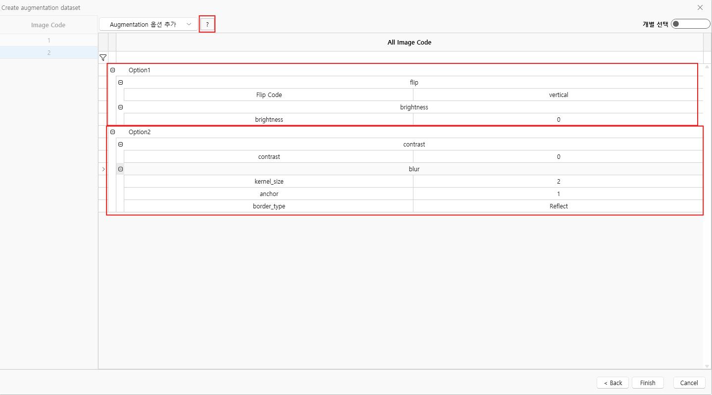
Task: Click the filter funnel icon
Action: point(103,57)
